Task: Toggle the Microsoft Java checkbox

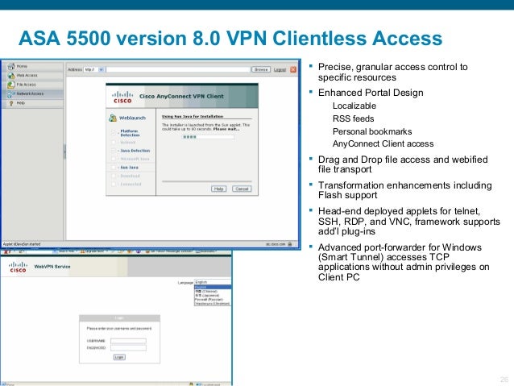Action: (x=114, y=159)
